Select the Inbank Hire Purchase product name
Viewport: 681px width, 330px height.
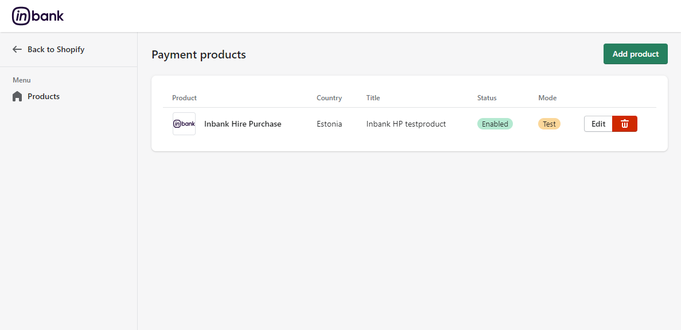(x=243, y=124)
